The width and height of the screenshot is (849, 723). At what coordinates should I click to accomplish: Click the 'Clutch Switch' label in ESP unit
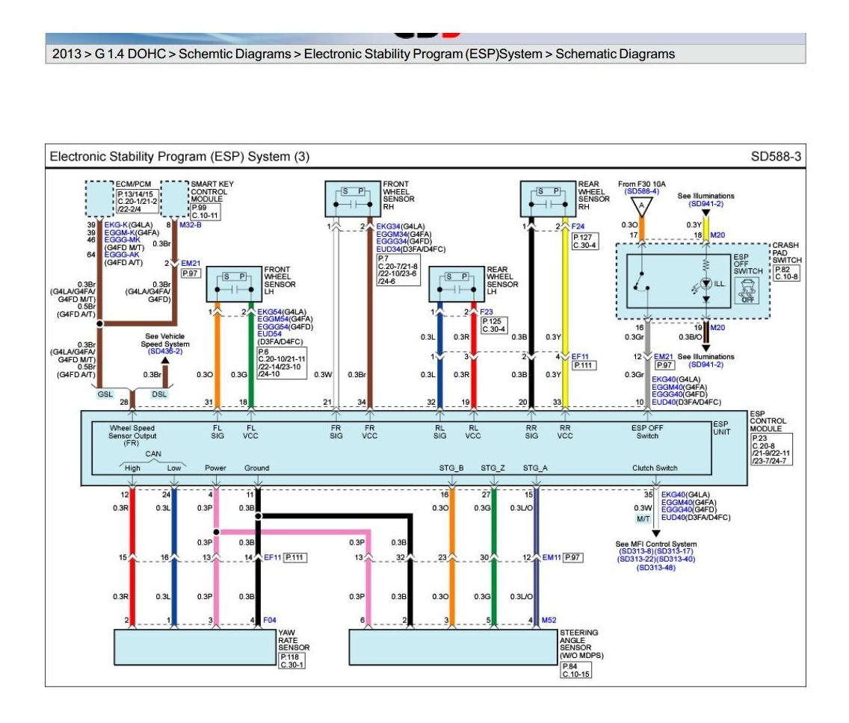click(x=655, y=468)
